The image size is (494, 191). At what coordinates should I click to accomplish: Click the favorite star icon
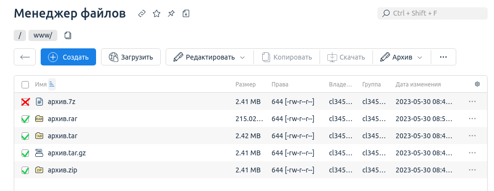pyautogui.click(x=157, y=14)
